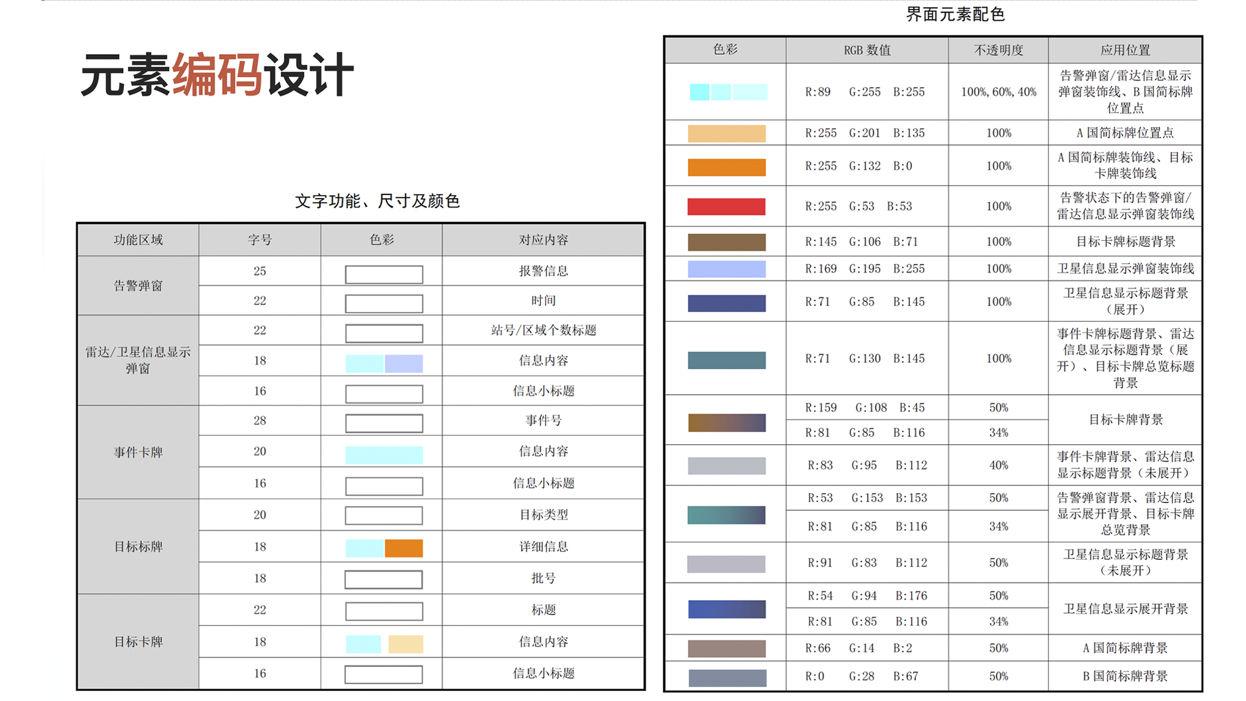Click the white swatch beside 站号/区域个数标题
1246x701 pixels.
click(384, 333)
